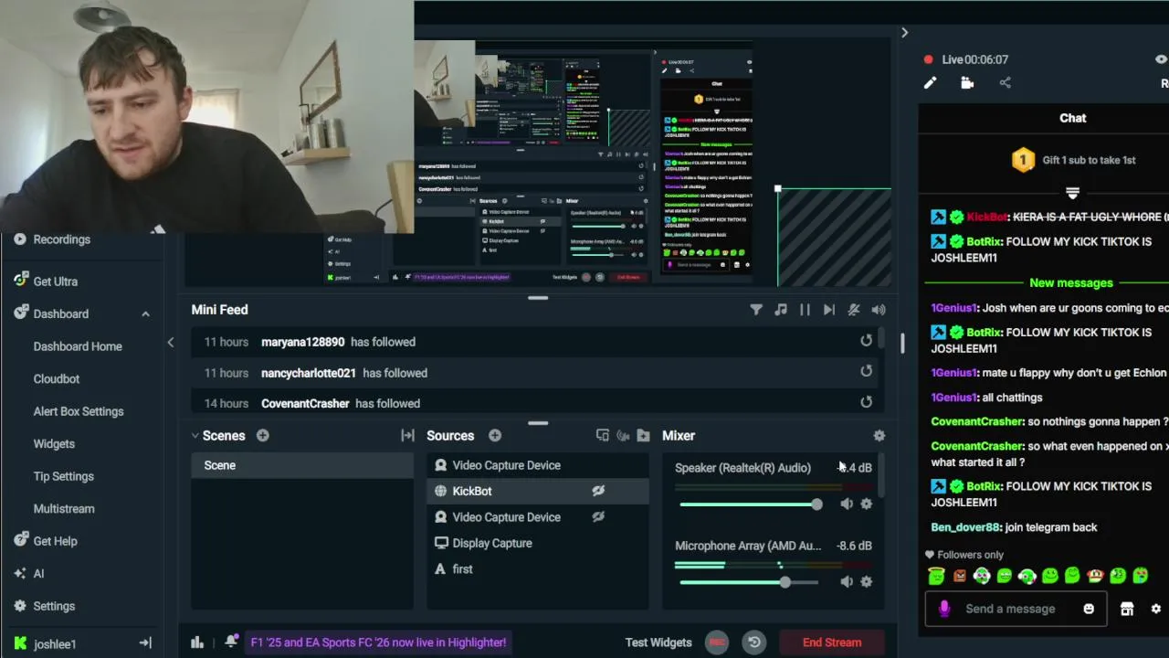Collapse the chat panel with top chevron
Viewport: 1169px width, 658px height.
[904, 33]
